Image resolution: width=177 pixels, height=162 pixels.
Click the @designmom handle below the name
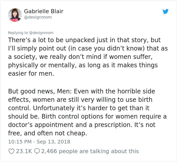(38, 17)
